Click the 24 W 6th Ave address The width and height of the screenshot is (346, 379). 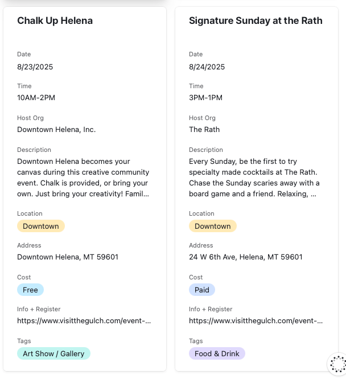[x=246, y=257]
